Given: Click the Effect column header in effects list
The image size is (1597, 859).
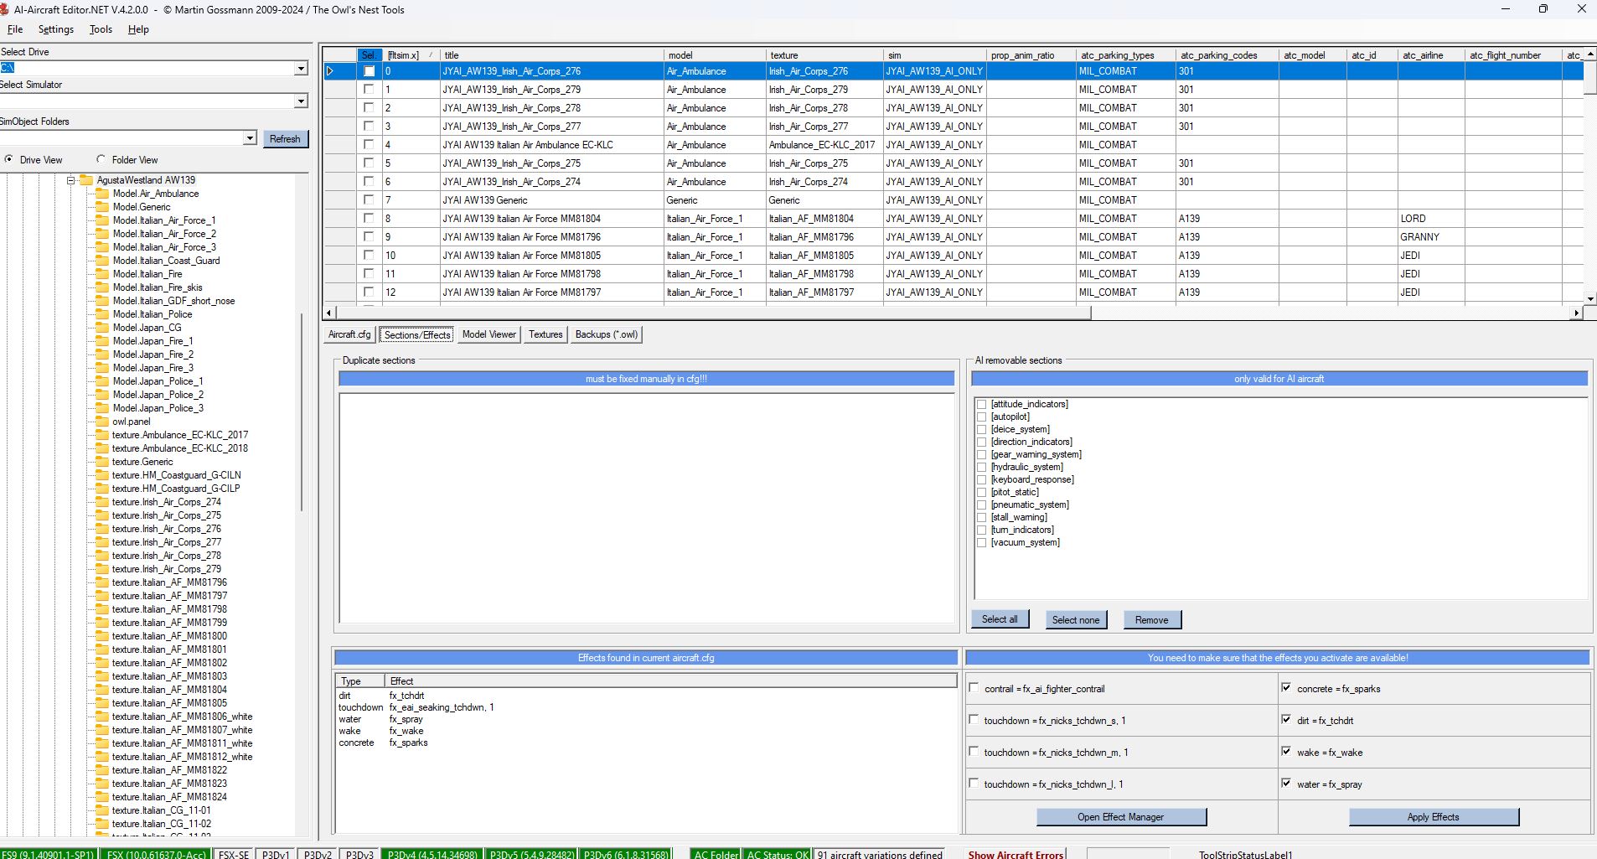Looking at the screenshot, I should 670,681.
